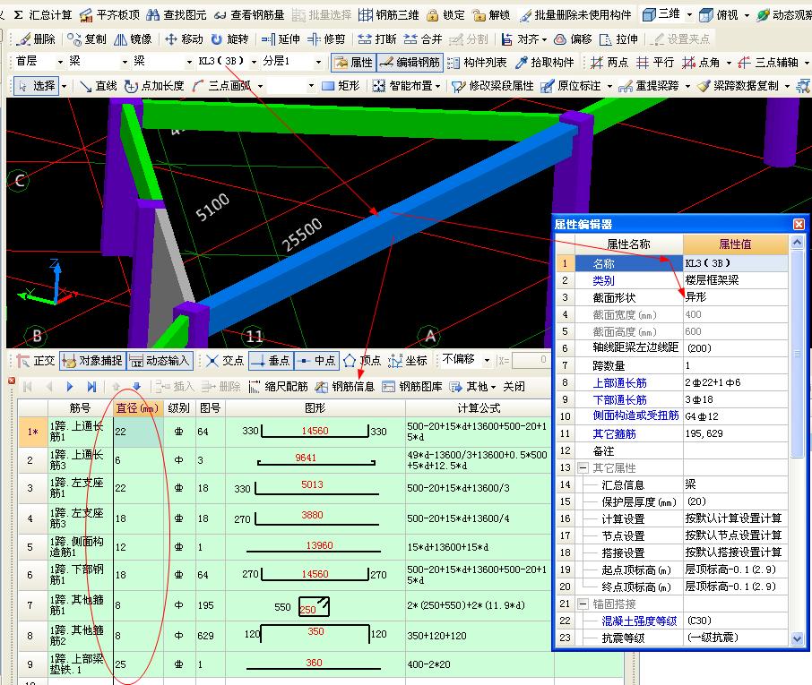Open the 分层1 layer dropdown
Viewport: 812px width, 685px height.
(x=318, y=62)
